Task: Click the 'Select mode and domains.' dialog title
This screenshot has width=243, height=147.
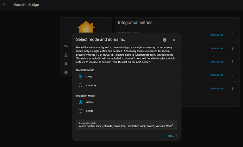Action: pos(100,39)
